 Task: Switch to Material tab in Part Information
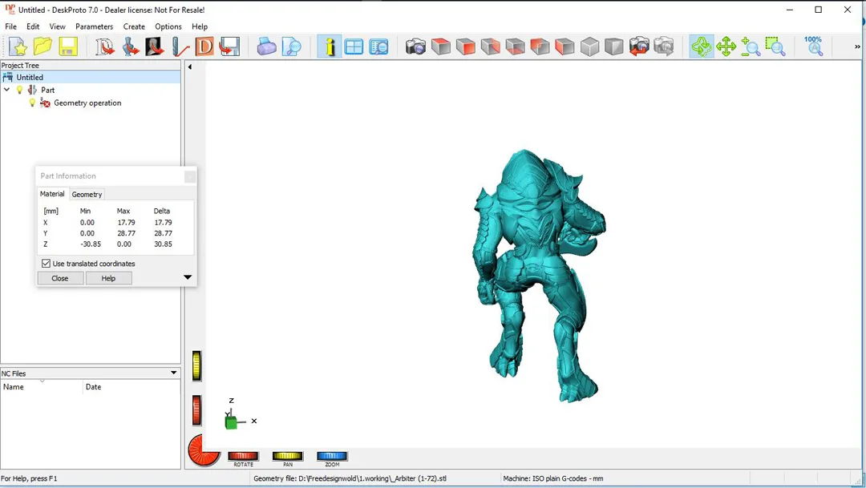tap(52, 194)
